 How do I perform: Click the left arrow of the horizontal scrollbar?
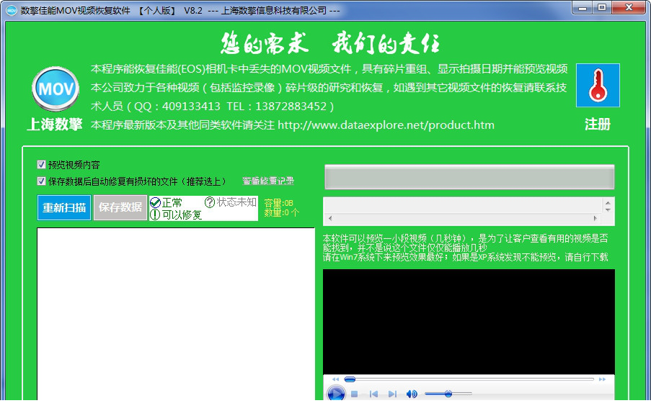point(330,218)
